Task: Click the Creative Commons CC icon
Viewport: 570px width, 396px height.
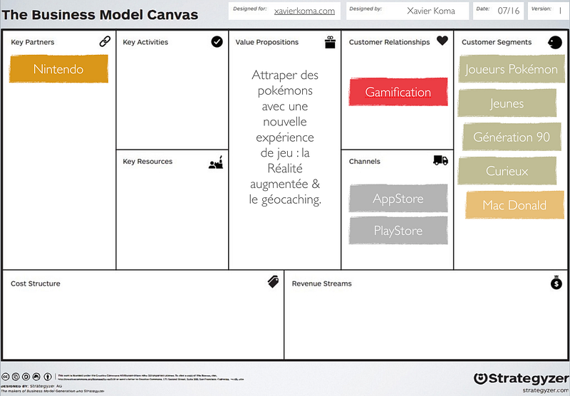Action: (x=5, y=376)
